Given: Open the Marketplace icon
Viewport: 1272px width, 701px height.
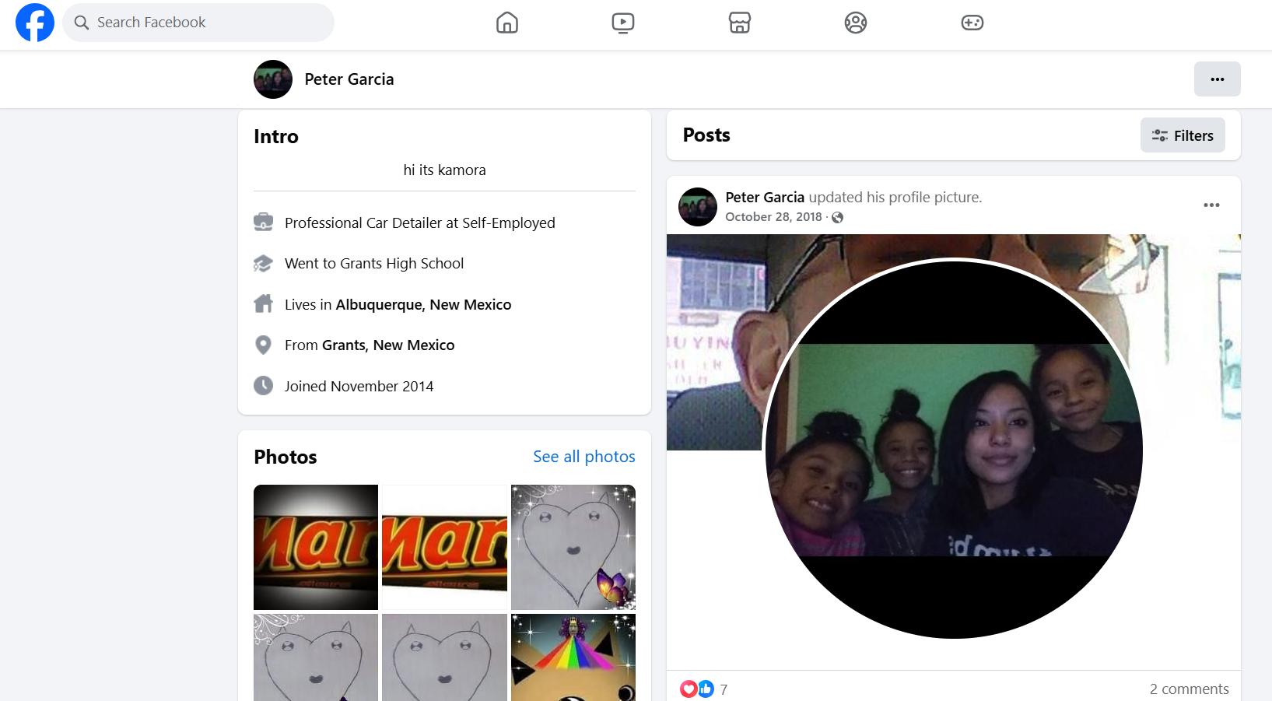Looking at the screenshot, I should [x=739, y=23].
